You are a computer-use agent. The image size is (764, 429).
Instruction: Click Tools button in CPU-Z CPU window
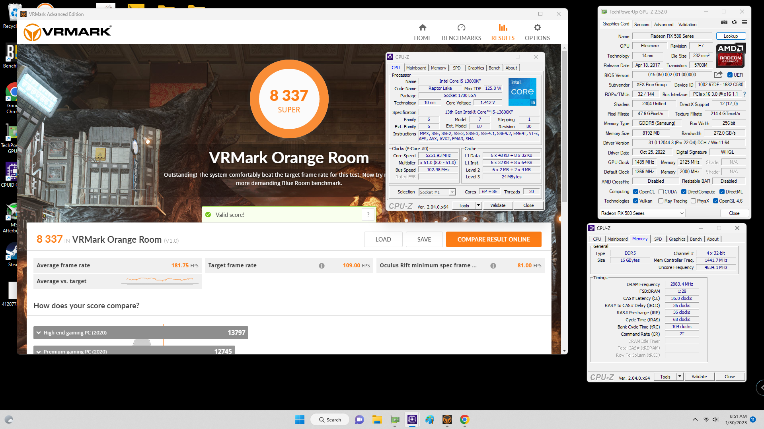coord(464,205)
